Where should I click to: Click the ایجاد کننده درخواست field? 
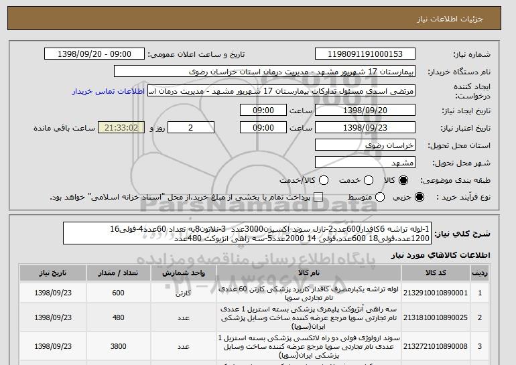tap(281, 91)
